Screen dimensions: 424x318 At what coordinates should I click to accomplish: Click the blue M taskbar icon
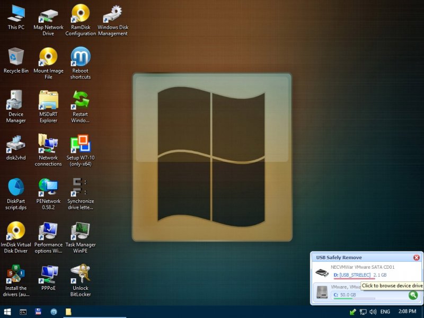54,312
